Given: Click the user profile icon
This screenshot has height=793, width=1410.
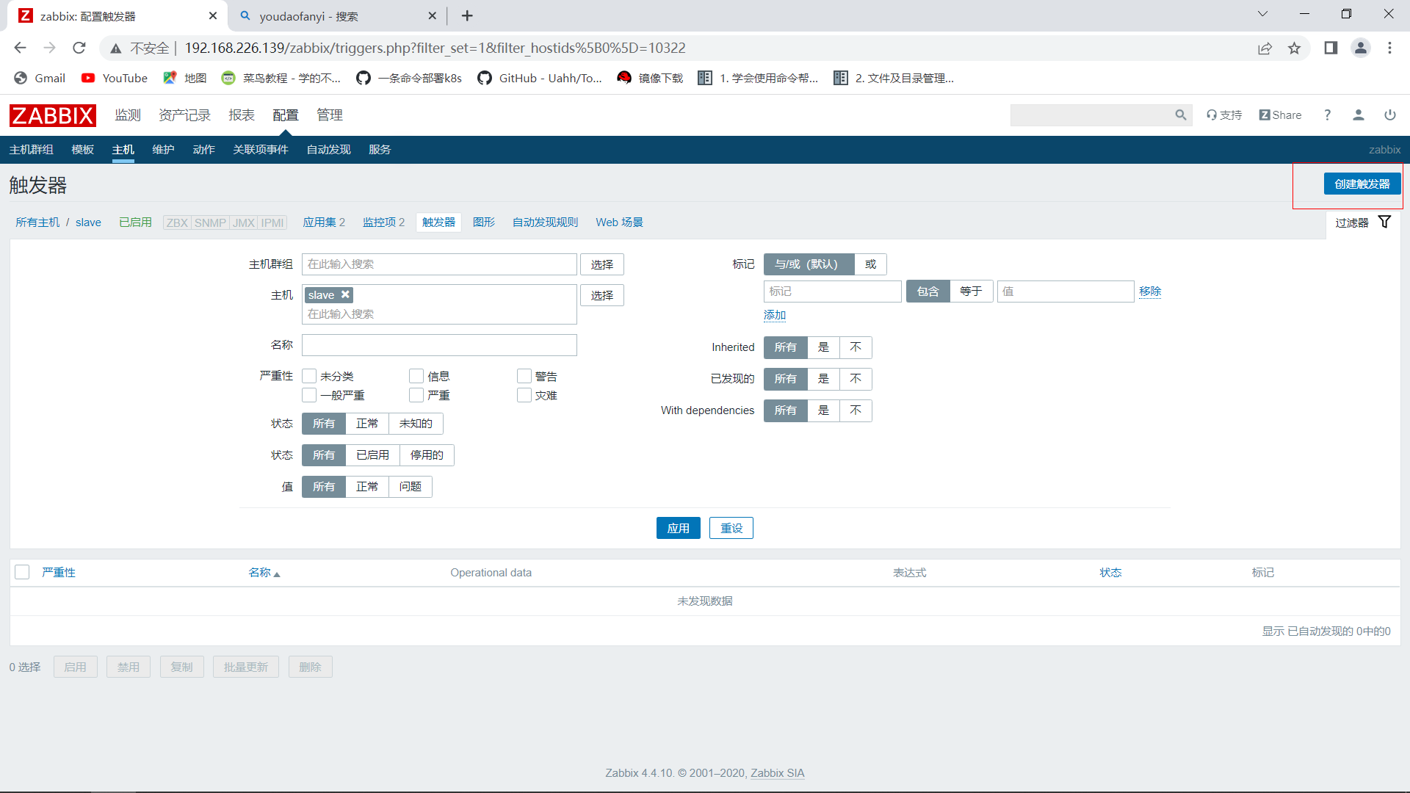Looking at the screenshot, I should [x=1359, y=115].
